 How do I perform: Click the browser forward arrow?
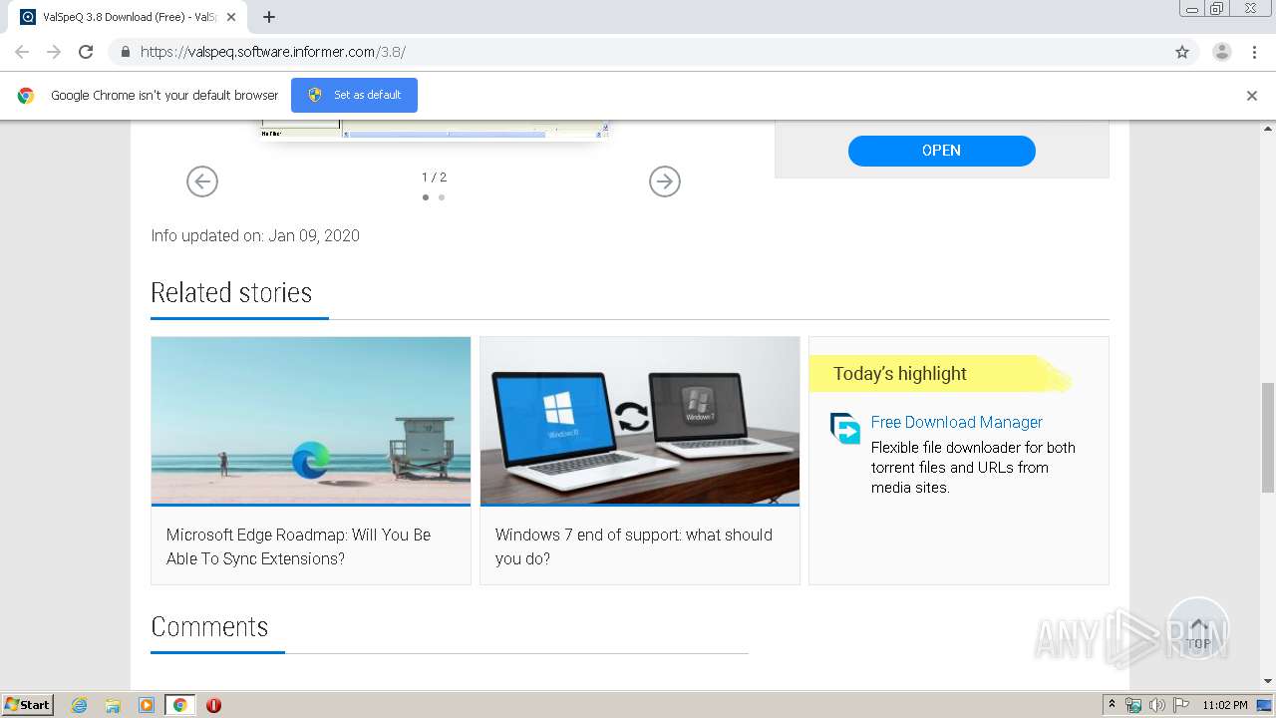click(54, 52)
